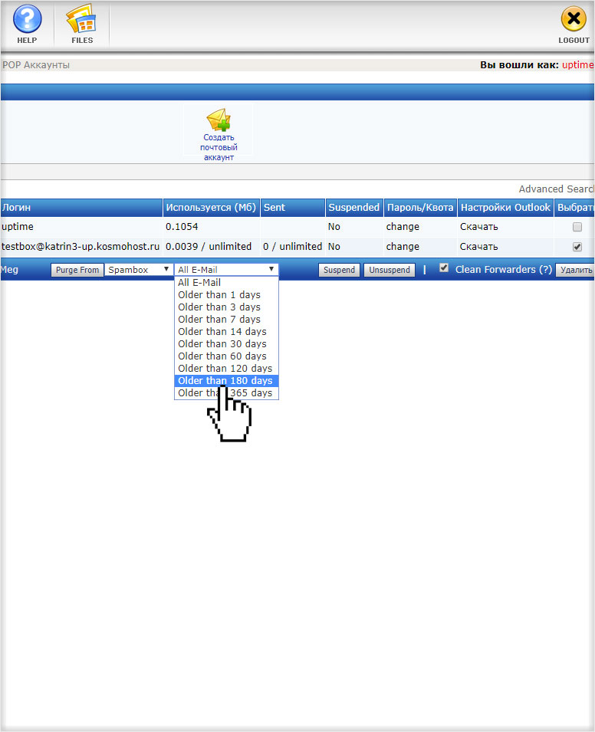Screen dimensions: 595x732
Task: Choose Older than 30 days
Action: [226, 344]
